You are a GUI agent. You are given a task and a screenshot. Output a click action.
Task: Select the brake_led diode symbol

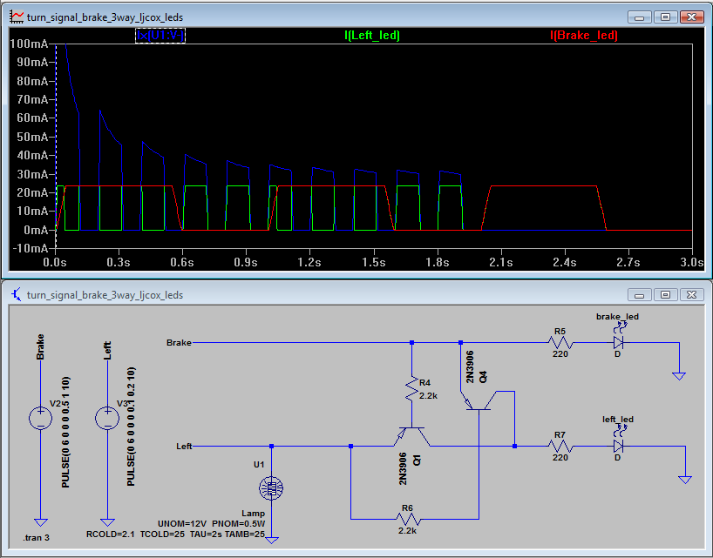618,341
